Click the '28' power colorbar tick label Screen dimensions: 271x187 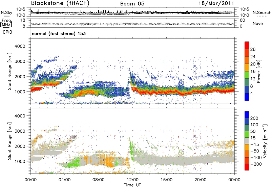(x=253, y=49)
